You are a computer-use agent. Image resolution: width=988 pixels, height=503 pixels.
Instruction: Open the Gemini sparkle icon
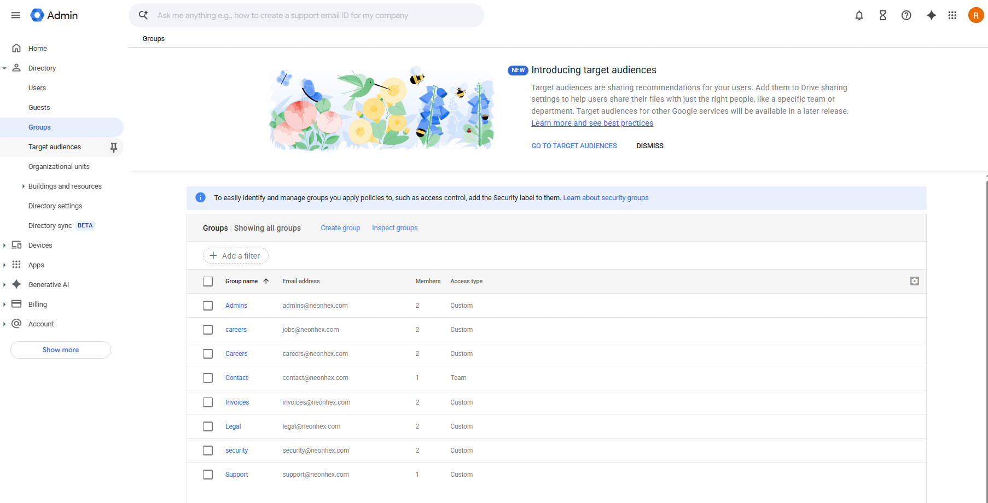pyautogui.click(x=931, y=15)
